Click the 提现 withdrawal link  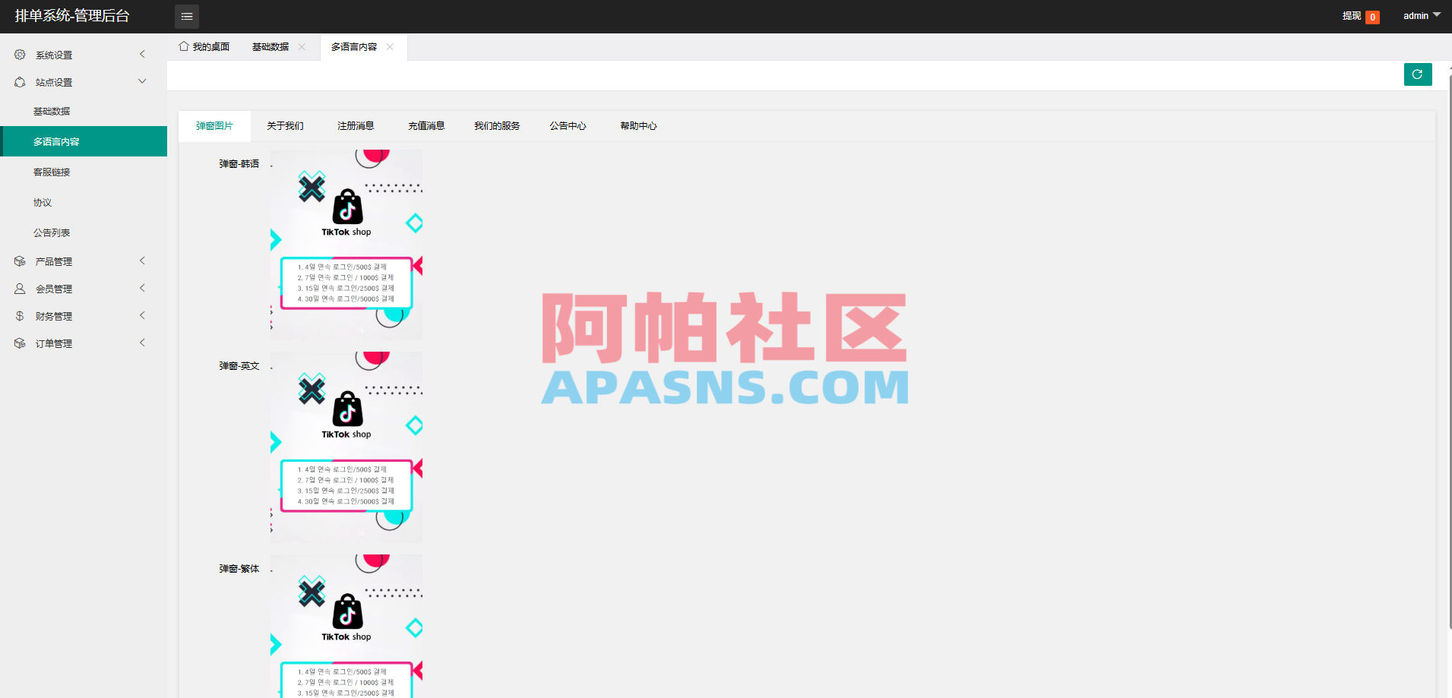coord(1353,16)
